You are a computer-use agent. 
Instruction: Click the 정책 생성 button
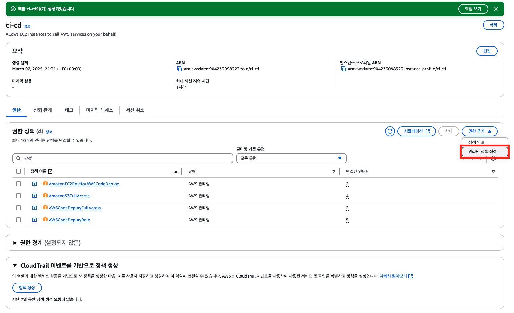[27, 288]
